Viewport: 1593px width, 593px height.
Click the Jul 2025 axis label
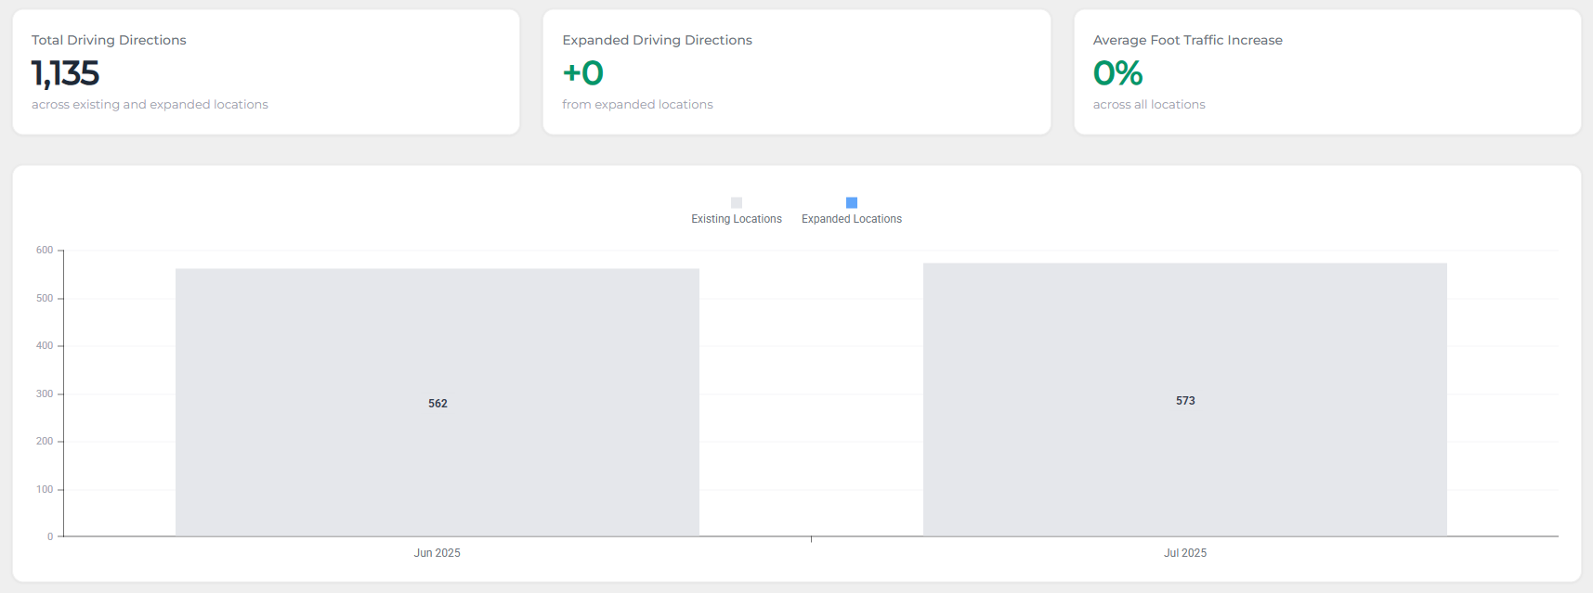click(x=1185, y=553)
